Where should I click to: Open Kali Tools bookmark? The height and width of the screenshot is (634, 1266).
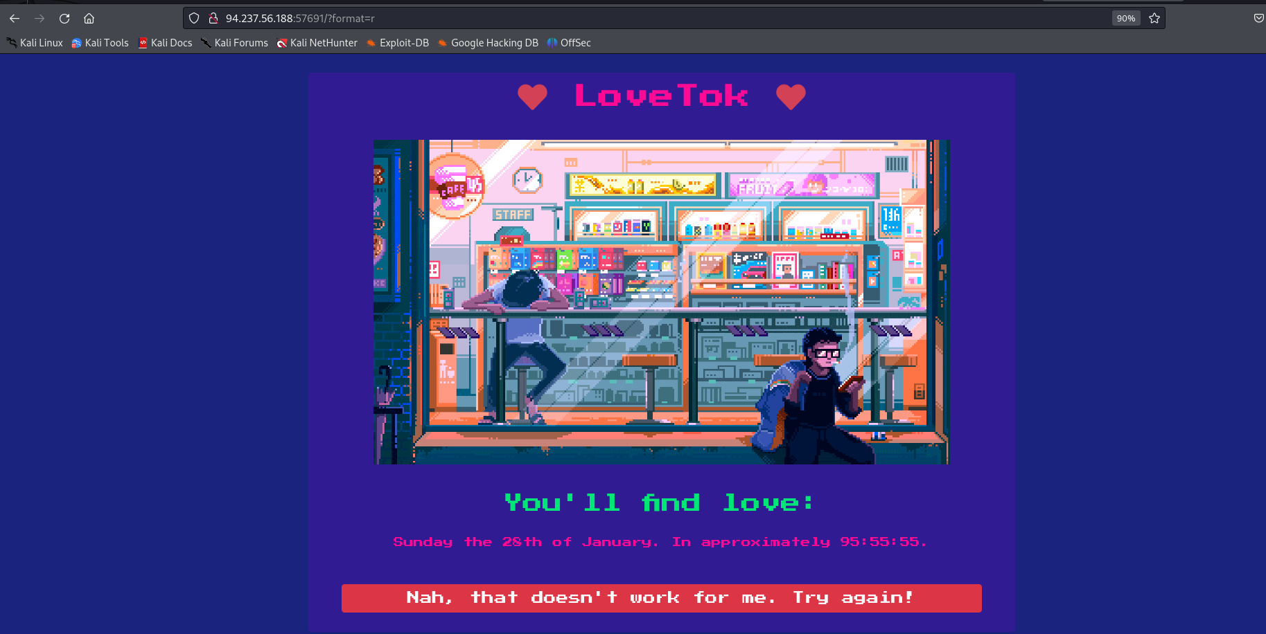click(x=100, y=43)
